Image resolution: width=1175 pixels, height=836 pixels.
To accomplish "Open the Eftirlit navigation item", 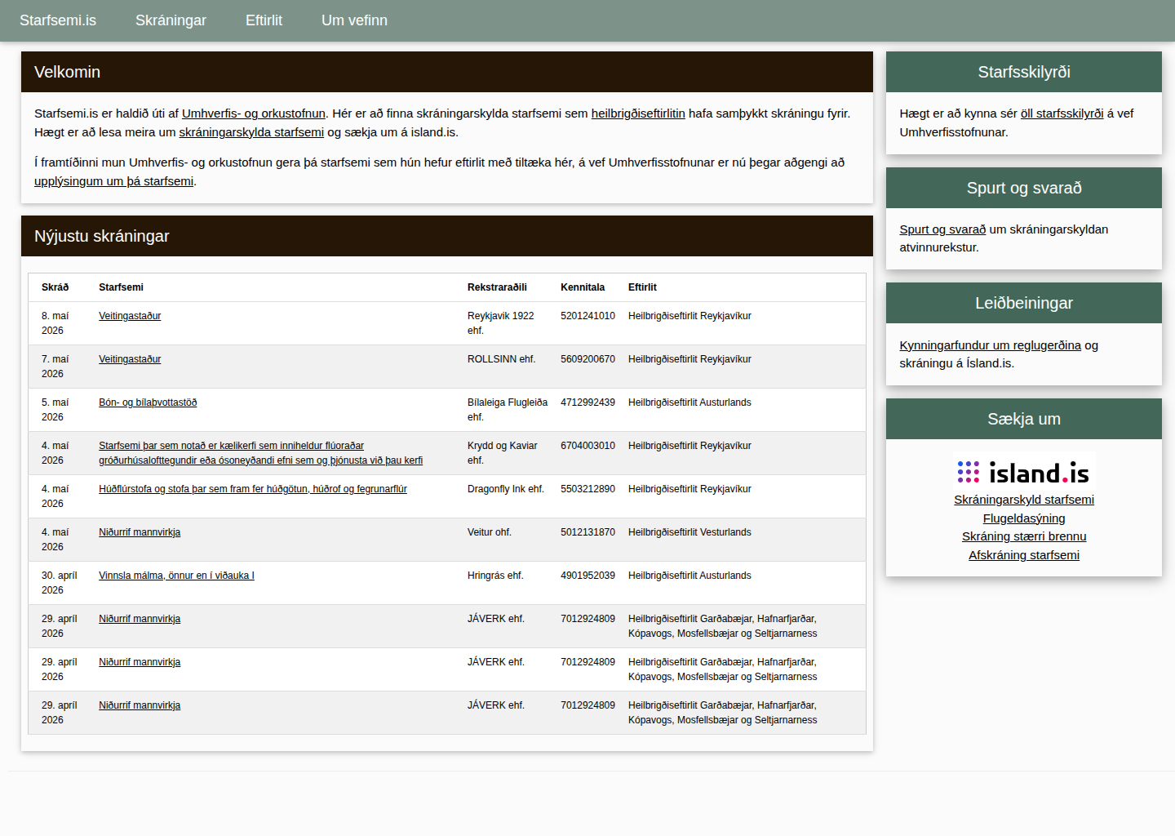I will tap(264, 20).
